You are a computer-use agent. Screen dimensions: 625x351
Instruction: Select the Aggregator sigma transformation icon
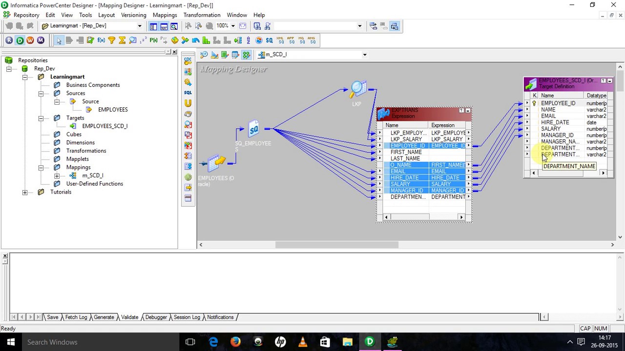pos(122,40)
